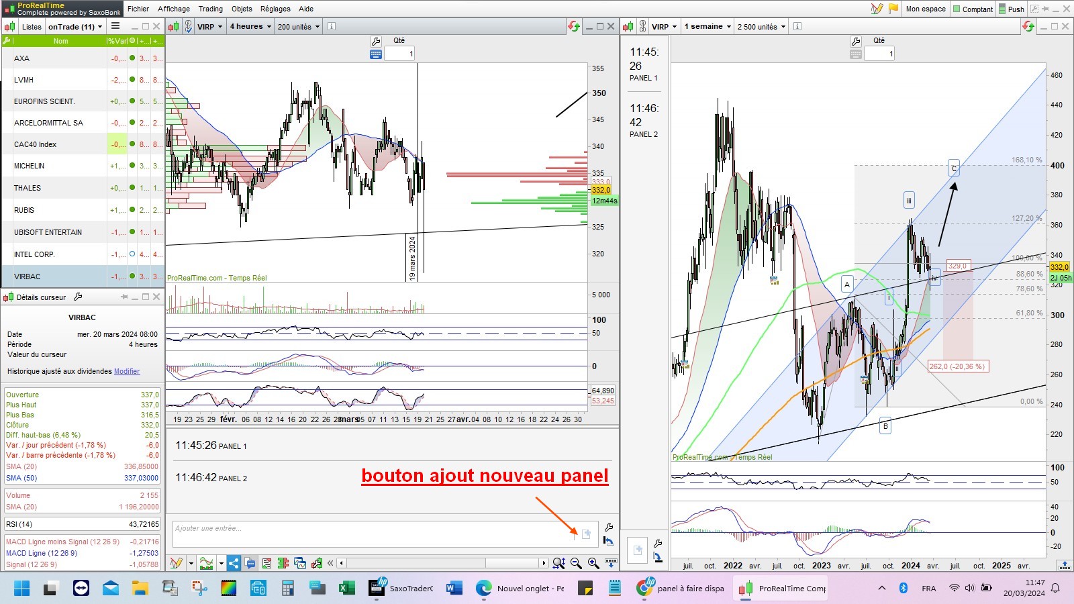
Task: Open the Objets menu
Action: click(242, 9)
